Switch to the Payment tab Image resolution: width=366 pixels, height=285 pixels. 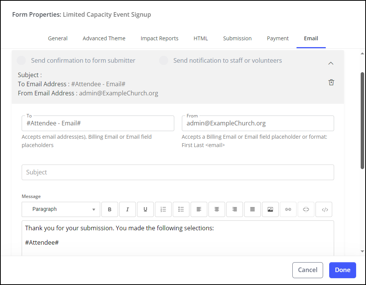(278, 38)
